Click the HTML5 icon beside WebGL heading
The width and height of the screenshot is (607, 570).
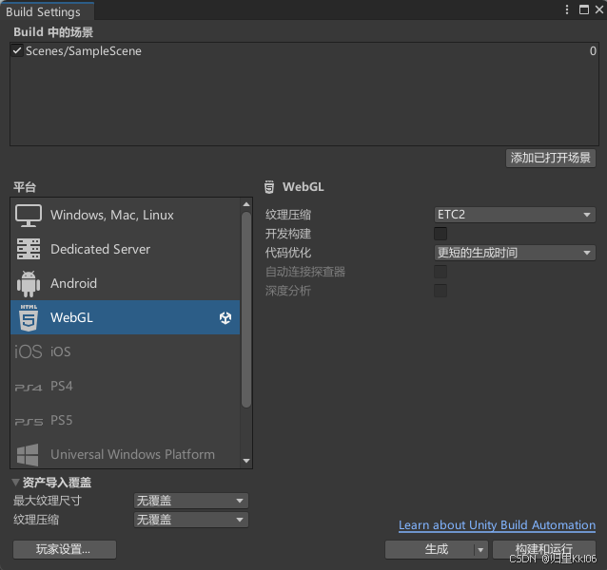coord(269,187)
